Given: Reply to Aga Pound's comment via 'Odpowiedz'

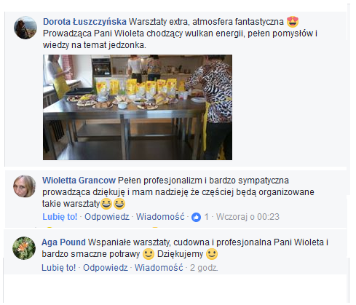Looking at the screenshot, I should click(106, 268).
